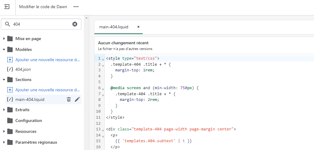Close the main-404.liquid tab
Viewport: 314px width, 150px height.
point(138,27)
